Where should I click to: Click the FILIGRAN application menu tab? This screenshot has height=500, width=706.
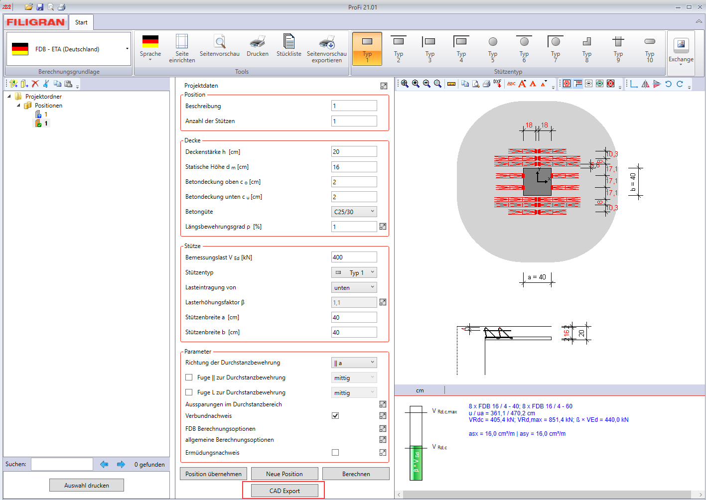pos(35,22)
